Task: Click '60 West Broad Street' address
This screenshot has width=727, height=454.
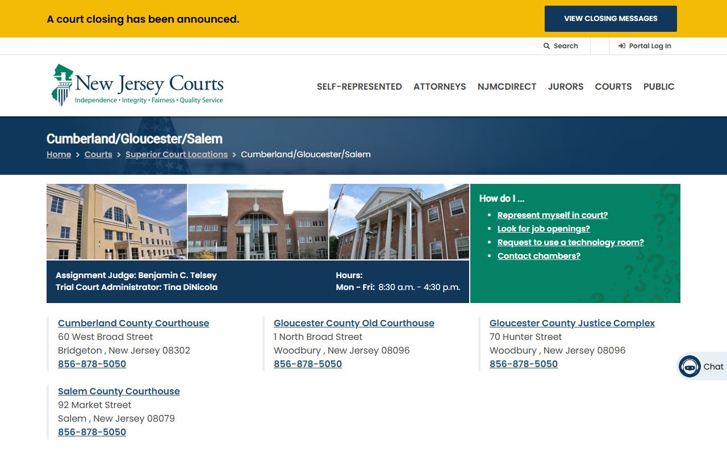Action: [106, 337]
